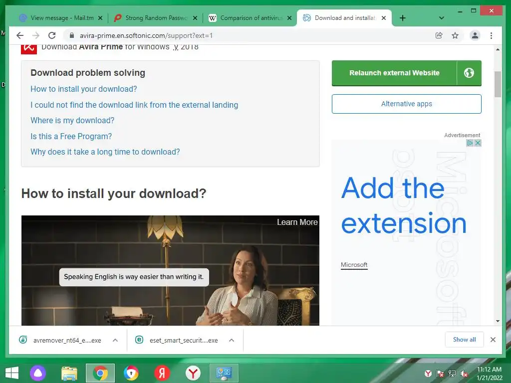Open Chrome's three-dot menu
The height and width of the screenshot is (383, 511).
491,35
